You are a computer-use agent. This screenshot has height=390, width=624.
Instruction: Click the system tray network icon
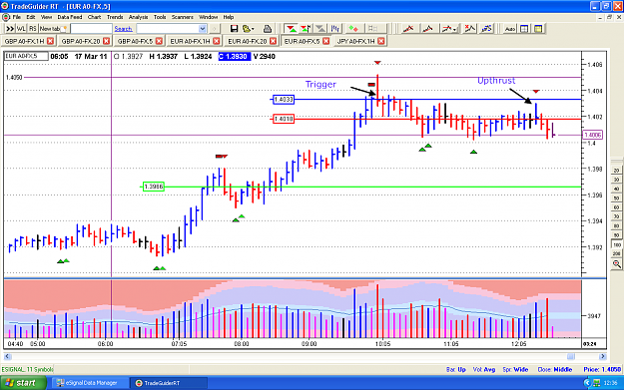coord(596,383)
